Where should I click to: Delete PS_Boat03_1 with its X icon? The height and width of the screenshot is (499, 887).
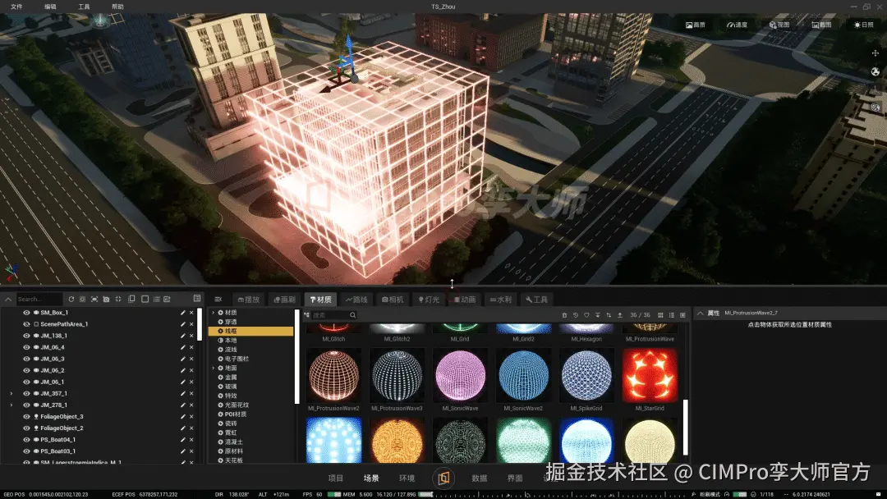tap(191, 451)
